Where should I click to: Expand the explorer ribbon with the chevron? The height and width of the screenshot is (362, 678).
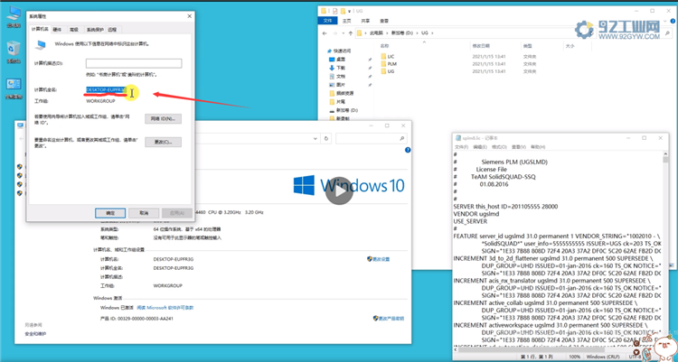665,21
